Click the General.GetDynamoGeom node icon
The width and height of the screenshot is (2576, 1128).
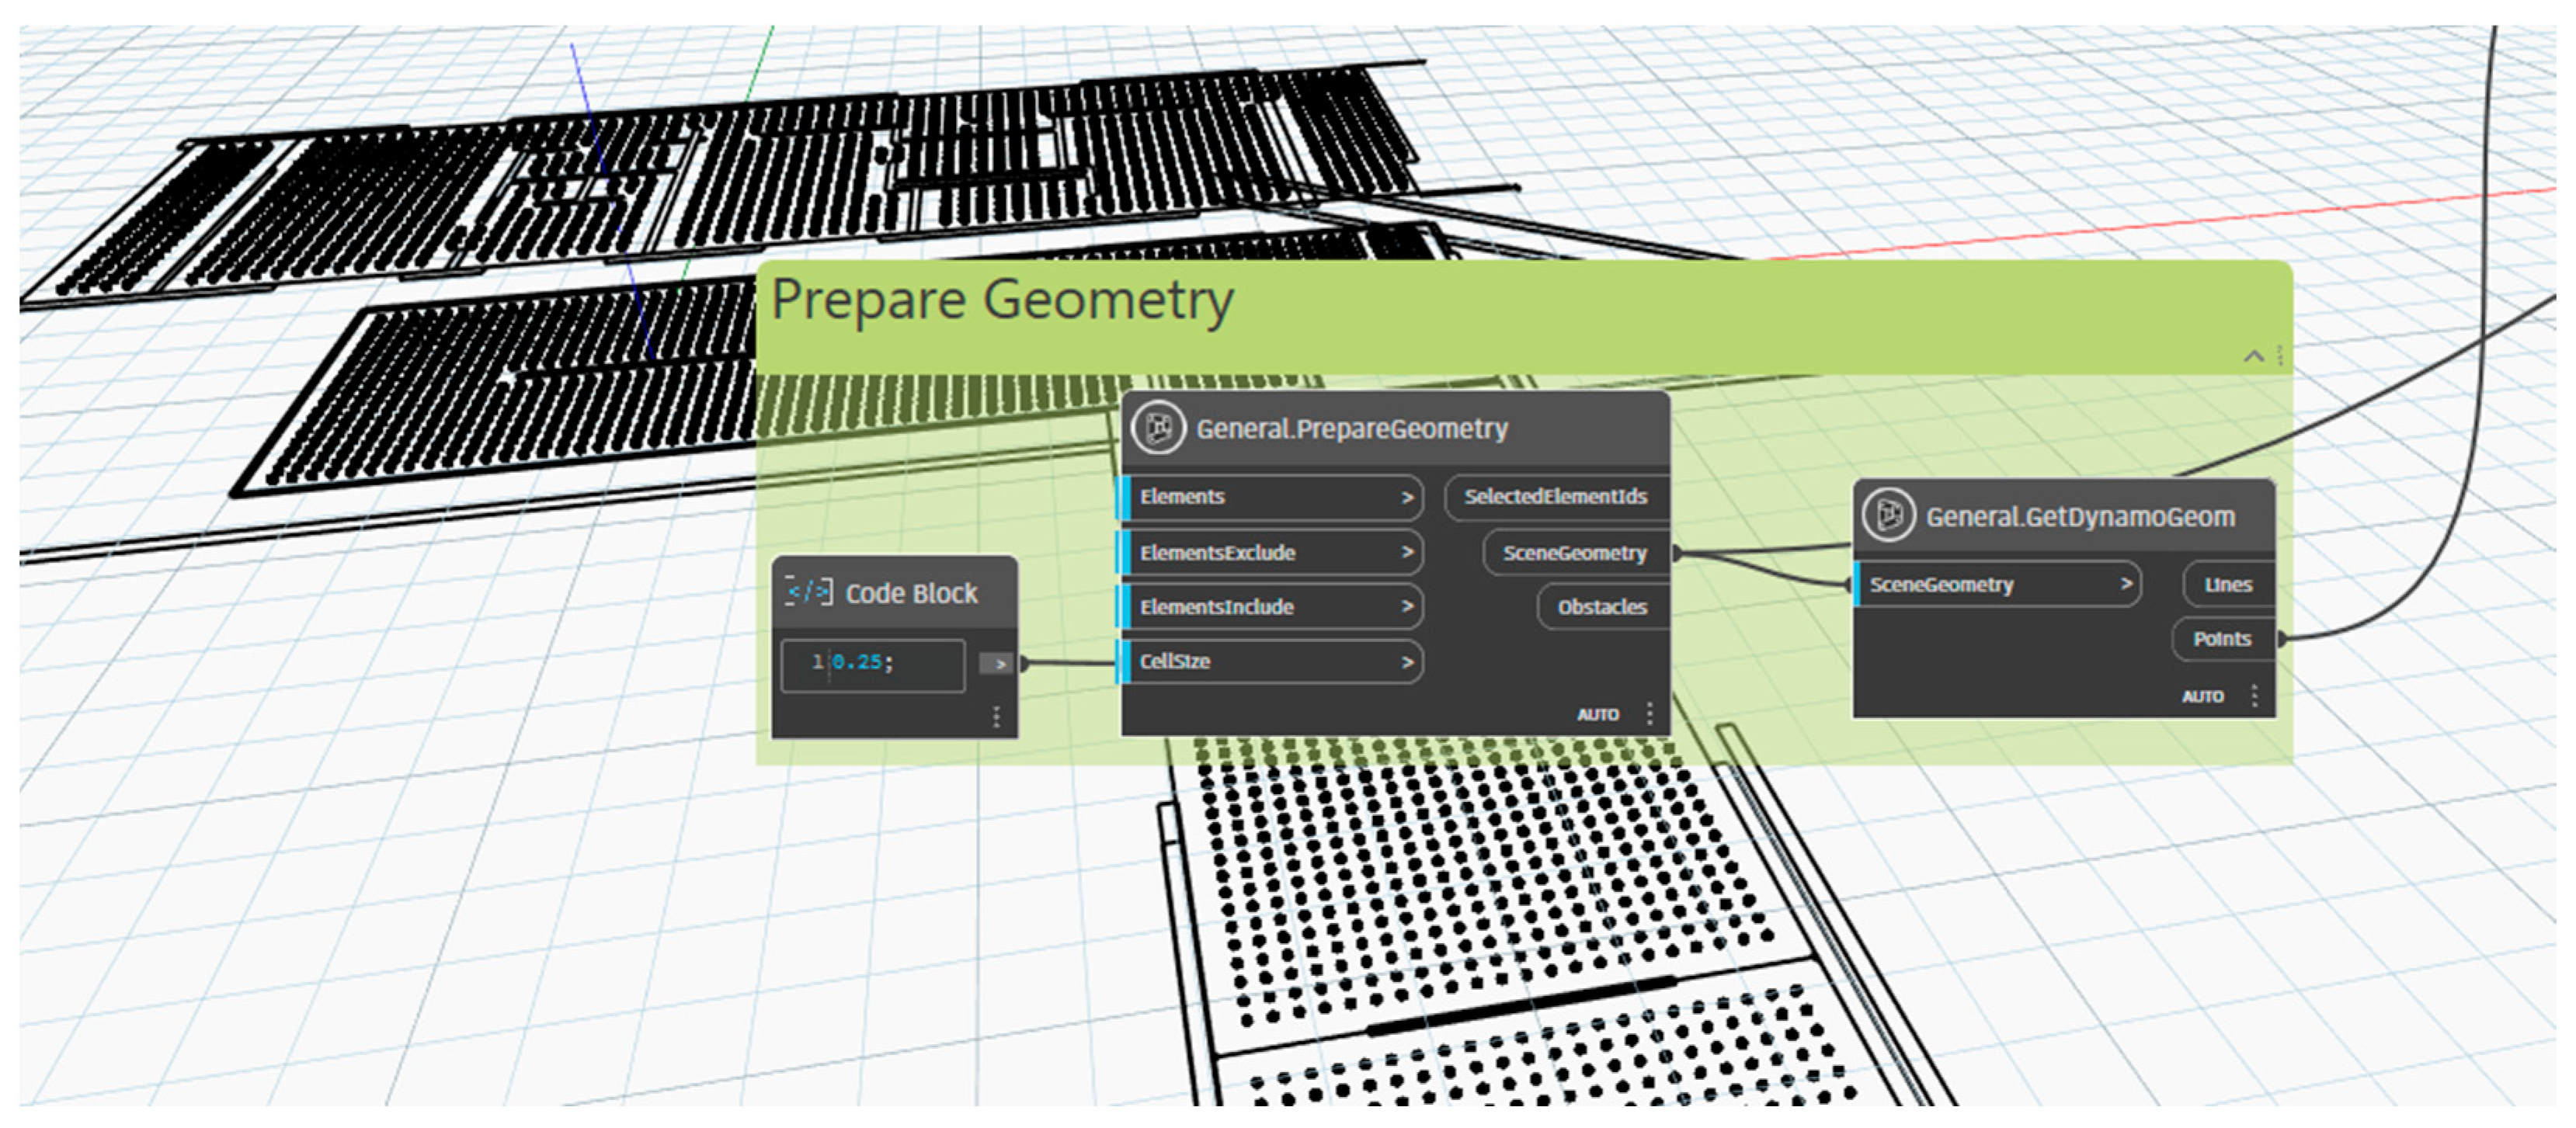pos(1888,516)
